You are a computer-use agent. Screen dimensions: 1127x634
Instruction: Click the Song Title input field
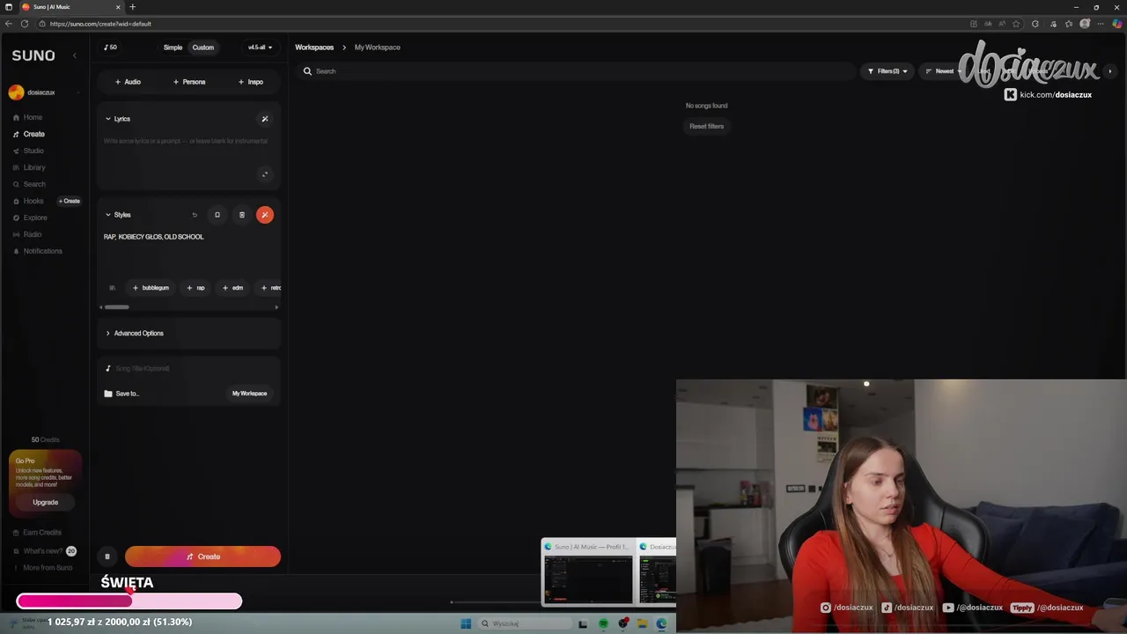[x=188, y=369]
